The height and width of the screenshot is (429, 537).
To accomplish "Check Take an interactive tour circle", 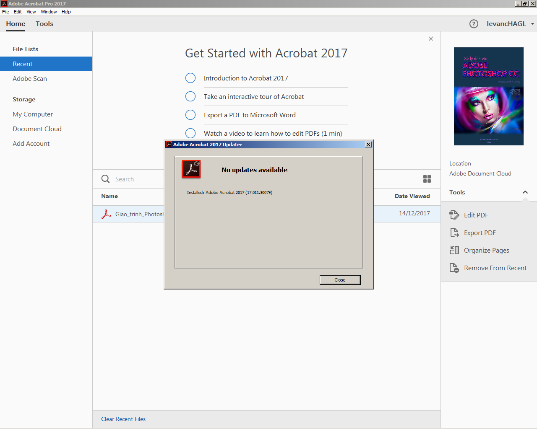I will coord(190,96).
